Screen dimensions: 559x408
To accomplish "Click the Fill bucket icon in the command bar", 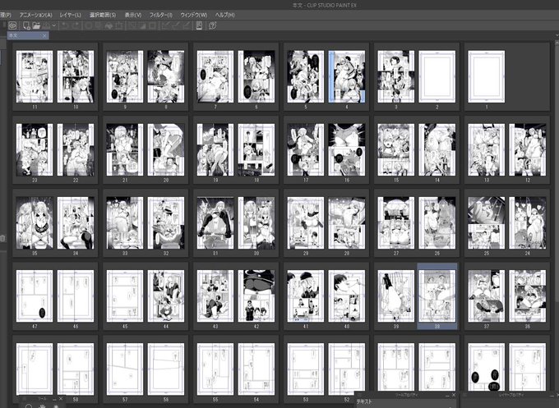I will coord(109,25).
